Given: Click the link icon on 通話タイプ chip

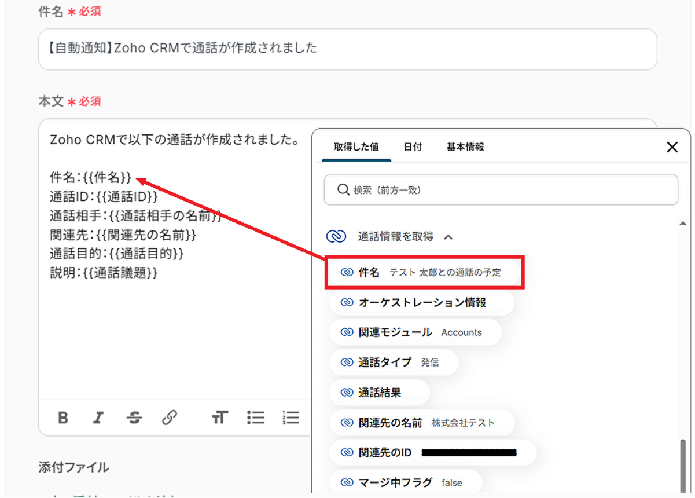Looking at the screenshot, I should point(347,362).
